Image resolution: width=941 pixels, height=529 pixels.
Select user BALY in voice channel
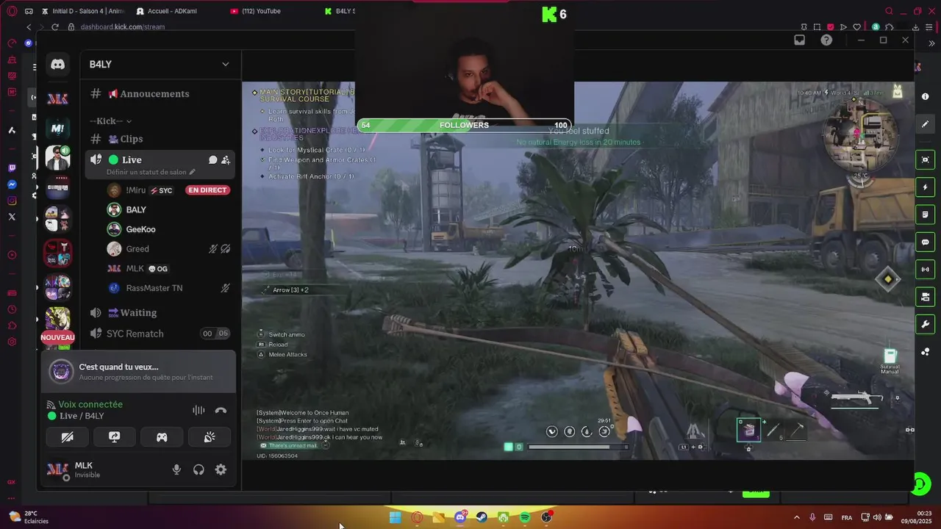169,209
